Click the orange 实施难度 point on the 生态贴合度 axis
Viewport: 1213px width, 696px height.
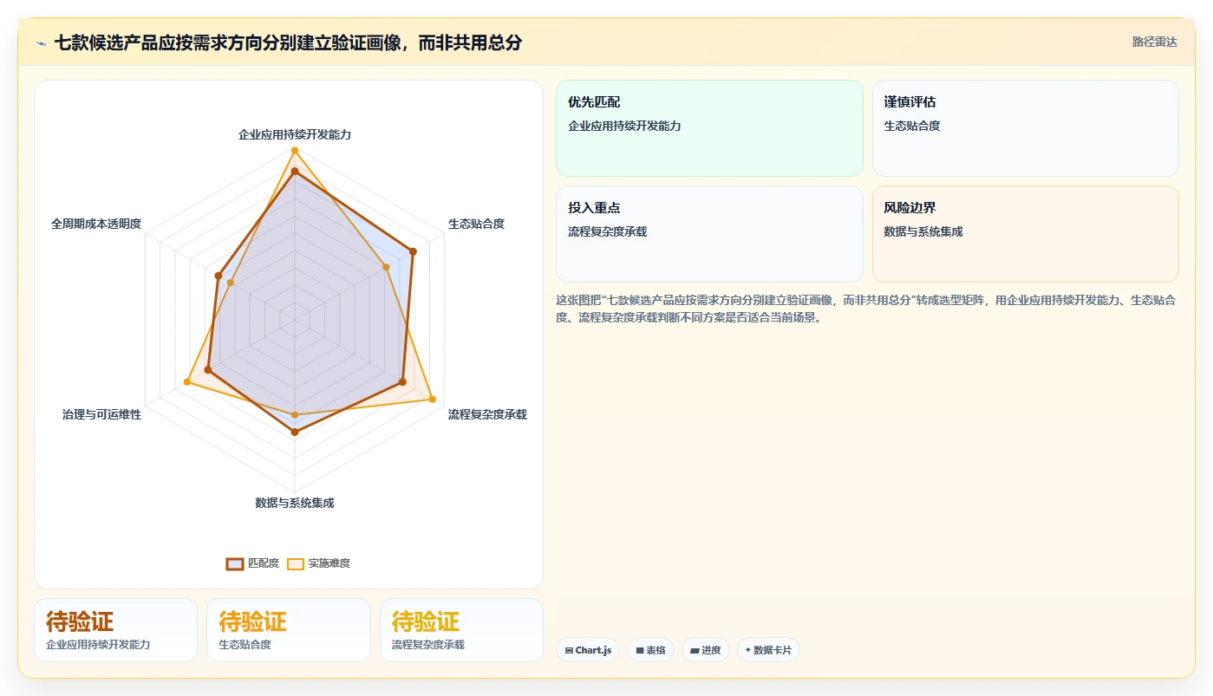pyautogui.click(x=386, y=267)
